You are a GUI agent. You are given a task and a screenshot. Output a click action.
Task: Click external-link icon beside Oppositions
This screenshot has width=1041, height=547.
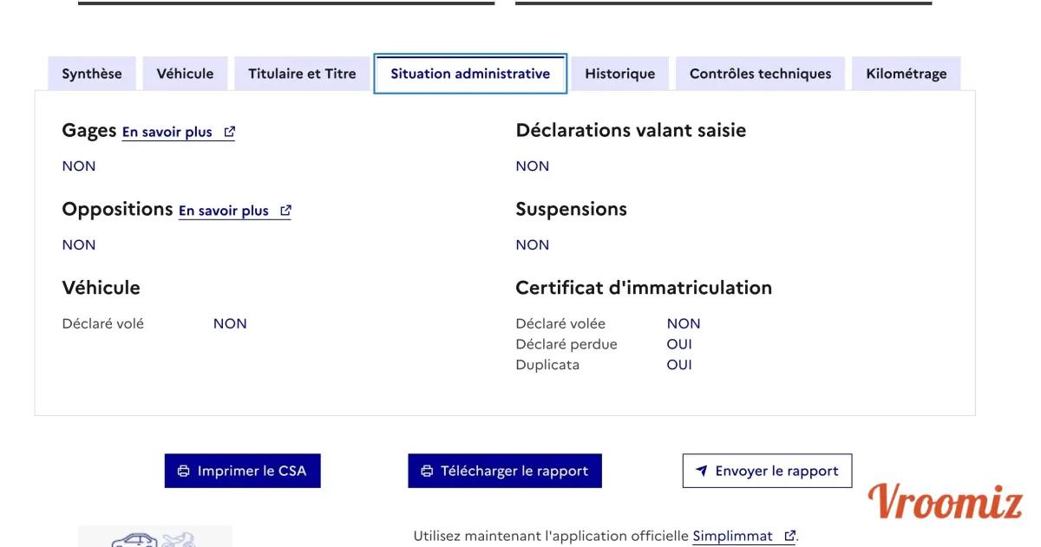pyautogui.click(x=285, y=212)
